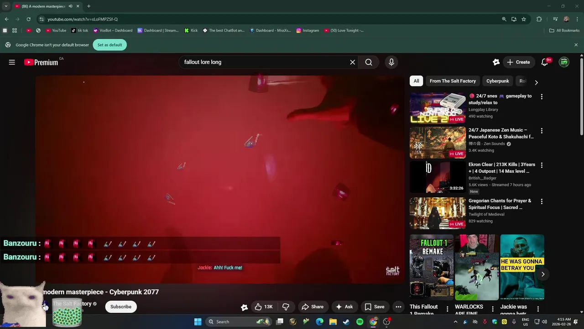Open the 'Instagram' bookmark
This screenshot has height=329, width=584.
click(308, 31)
